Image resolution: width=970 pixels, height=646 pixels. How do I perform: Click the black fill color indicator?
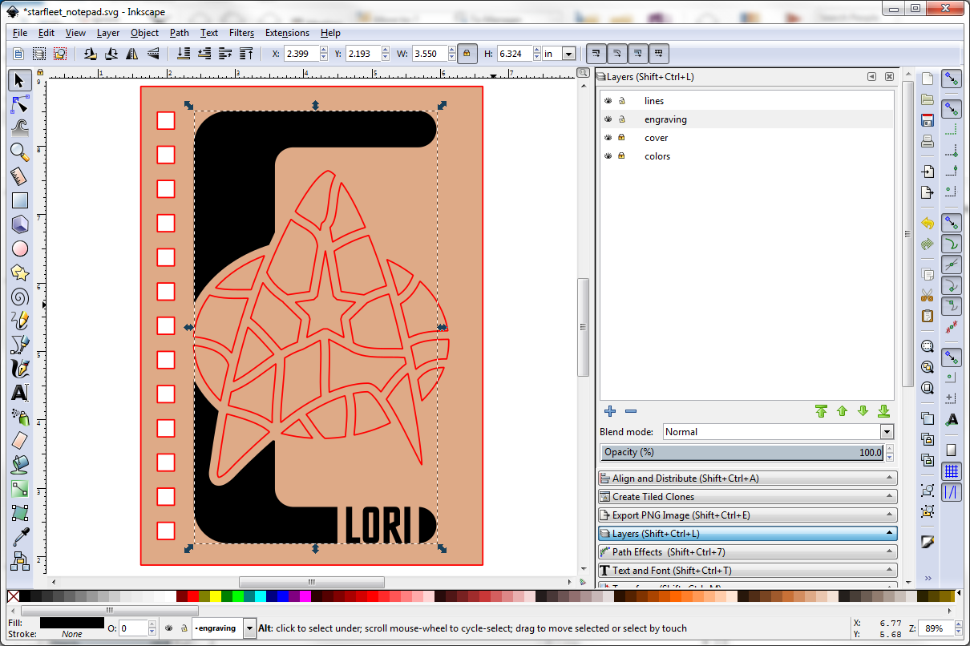coord(71,623)
